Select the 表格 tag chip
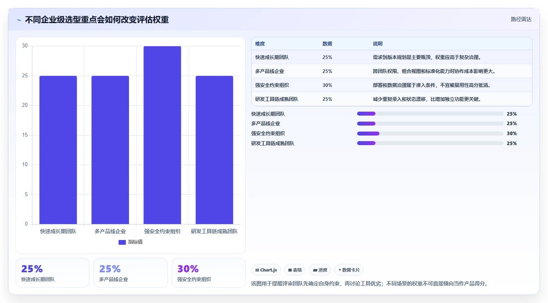This screenshot has height=303, width=548. [295, 270]
